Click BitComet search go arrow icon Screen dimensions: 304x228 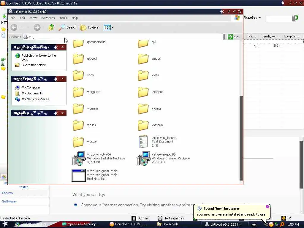tap(296, 18)
